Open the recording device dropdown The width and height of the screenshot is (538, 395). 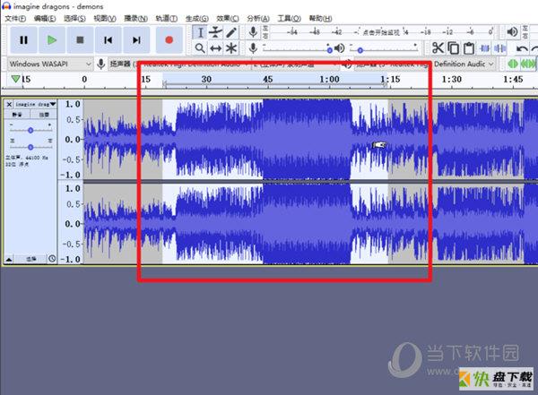click(179, 64)
